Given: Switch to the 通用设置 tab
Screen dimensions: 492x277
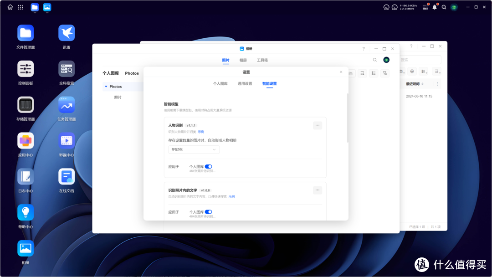Looking at the screenshot, I should coord(245,83).
